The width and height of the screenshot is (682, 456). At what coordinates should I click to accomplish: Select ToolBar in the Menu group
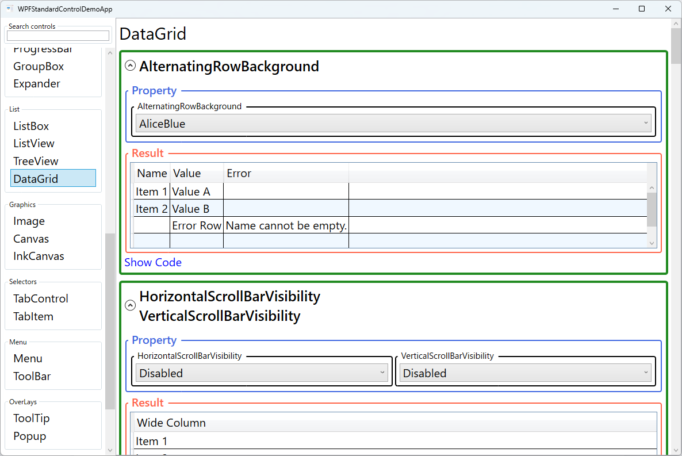32,377
